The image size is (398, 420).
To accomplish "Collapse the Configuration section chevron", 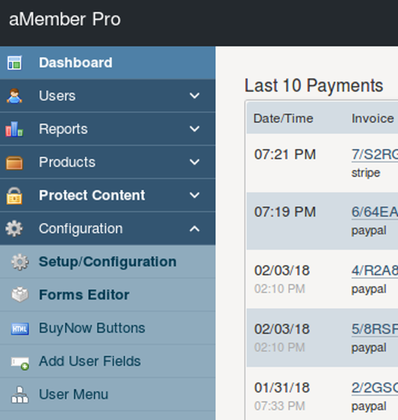I will [195, 229].
